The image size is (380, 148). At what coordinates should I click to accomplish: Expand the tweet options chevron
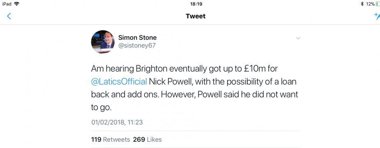pyautogui.click(x=298, y=38)
